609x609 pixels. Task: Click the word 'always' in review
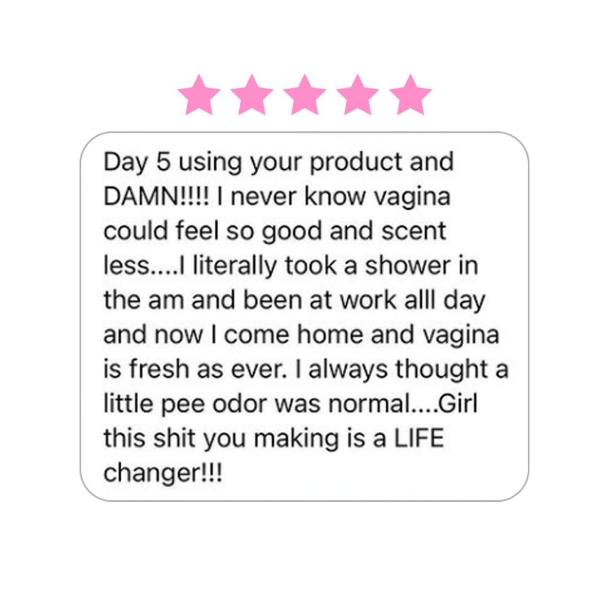(347, 370)
